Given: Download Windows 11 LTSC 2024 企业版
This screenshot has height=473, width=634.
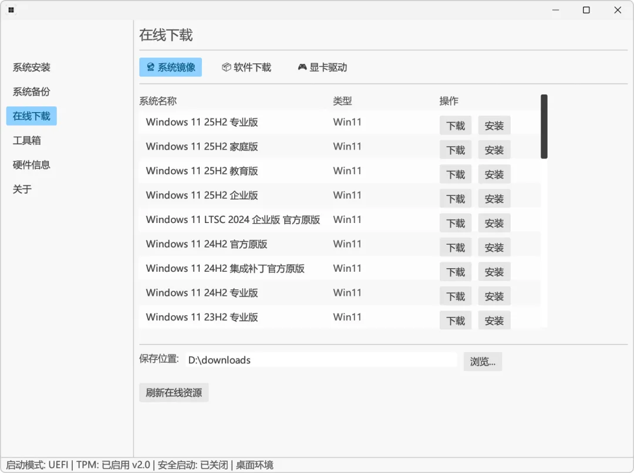Looking at the screenshot, I should tap(456, 223).
